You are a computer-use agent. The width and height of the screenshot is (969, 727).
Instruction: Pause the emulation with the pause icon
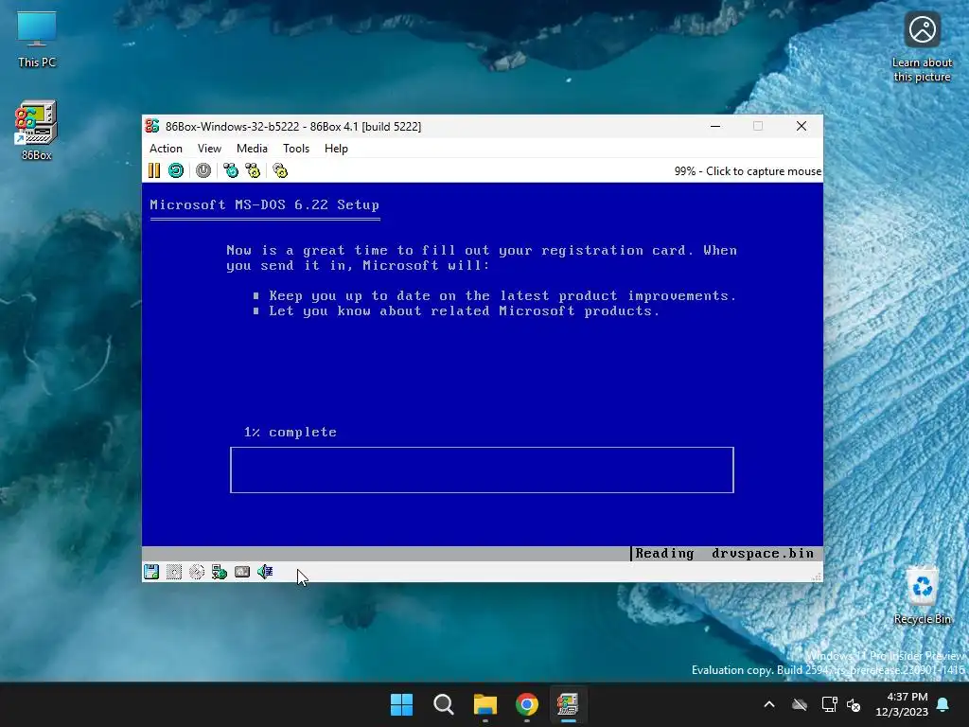click(154, 170)
